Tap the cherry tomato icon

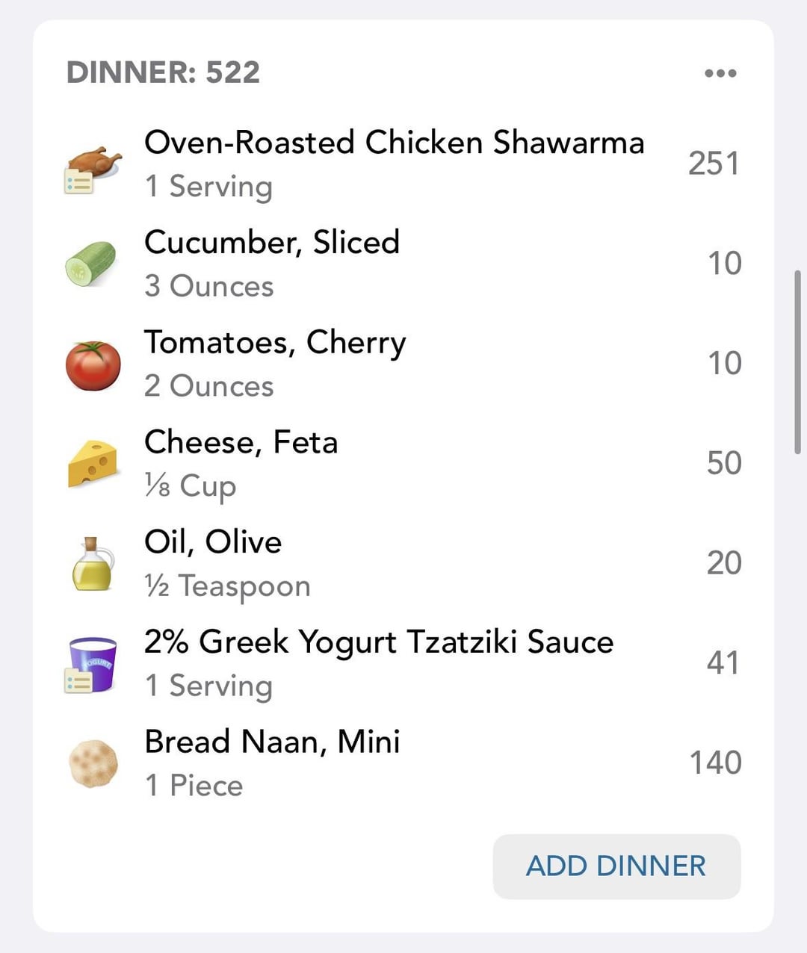[x=93, y=365]
